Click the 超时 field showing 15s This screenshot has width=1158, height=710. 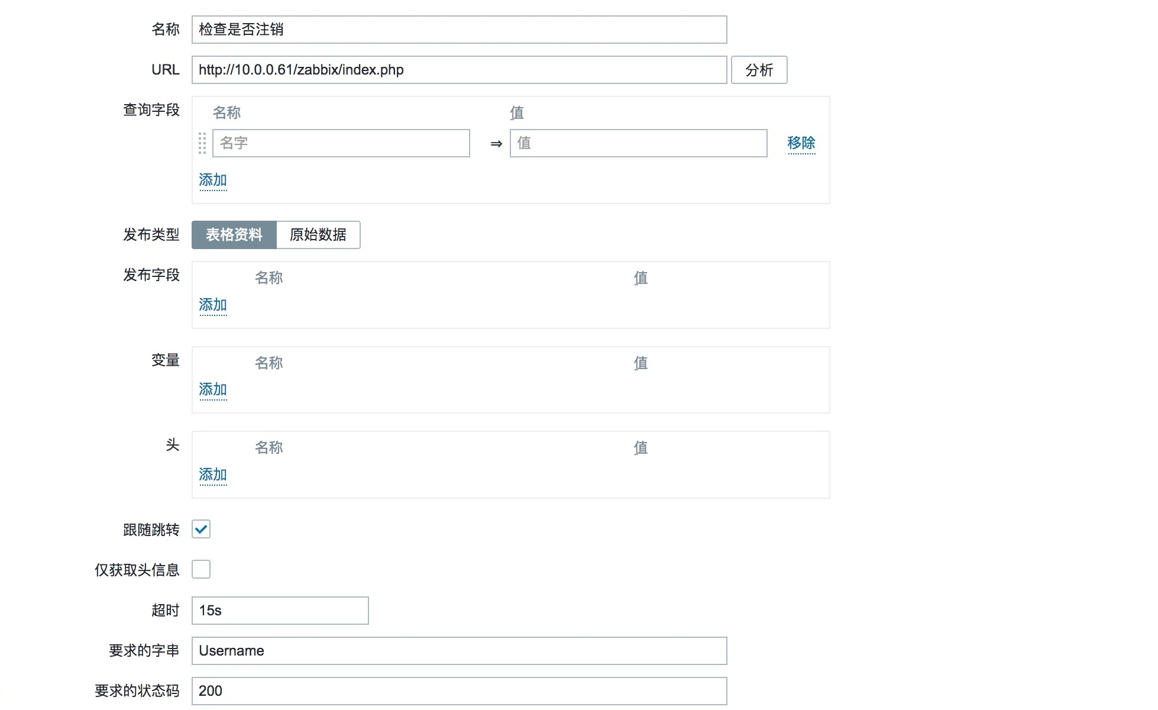pyautogui.click(x=280, y=611)
